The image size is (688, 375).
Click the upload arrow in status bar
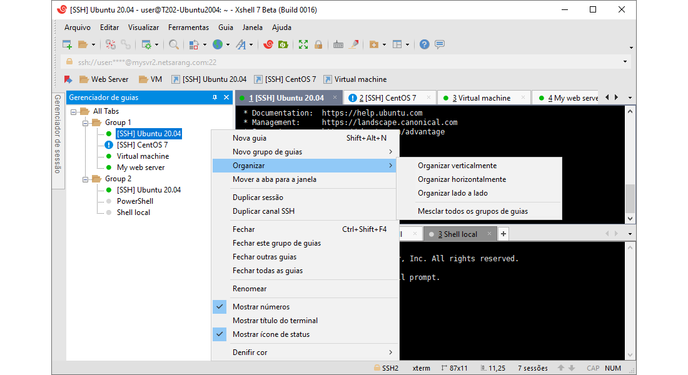click(561, 368)
